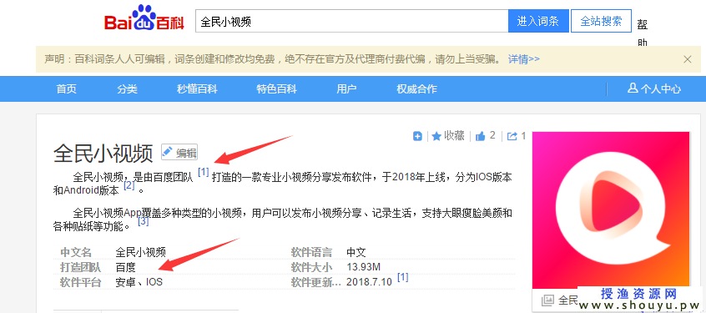706x313 pixels.
Task: Click the blue plus icon near 收藏
Action: pos(417,136)
